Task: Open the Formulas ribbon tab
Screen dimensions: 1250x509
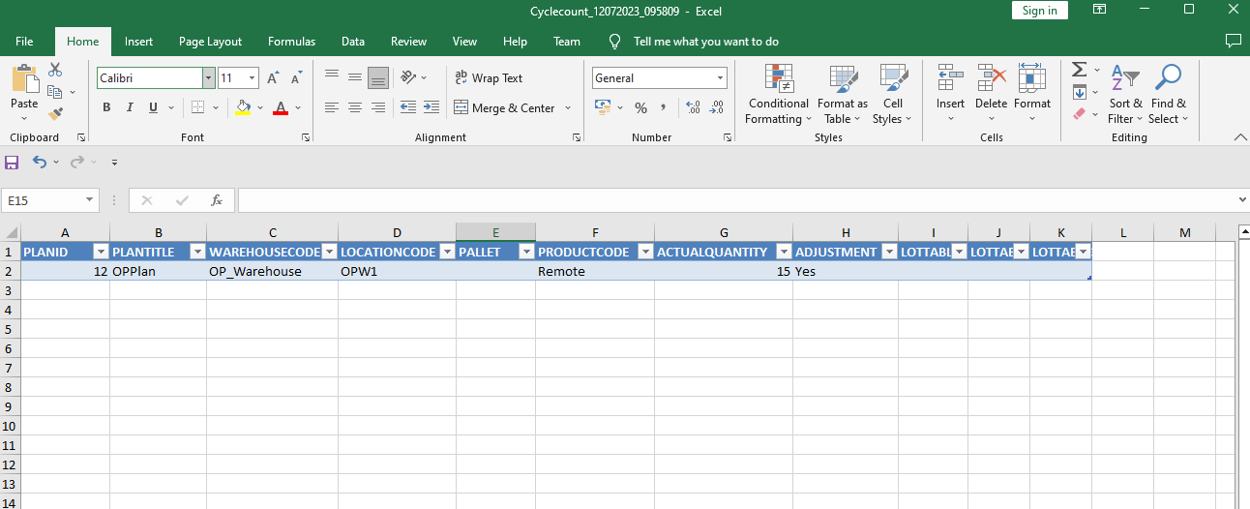Action: (x=291, y=42)
